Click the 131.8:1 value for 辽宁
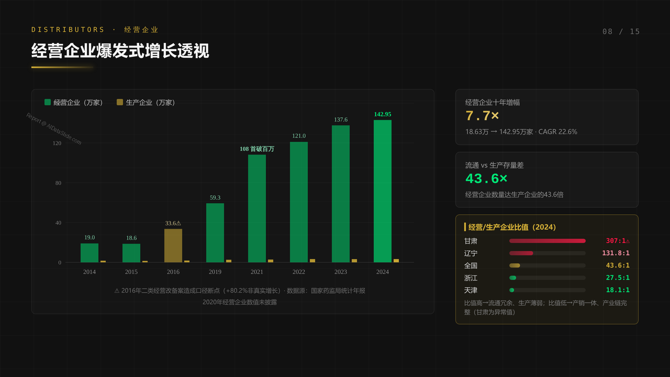Viewport: 670px width, 377px height. (616, 253)
